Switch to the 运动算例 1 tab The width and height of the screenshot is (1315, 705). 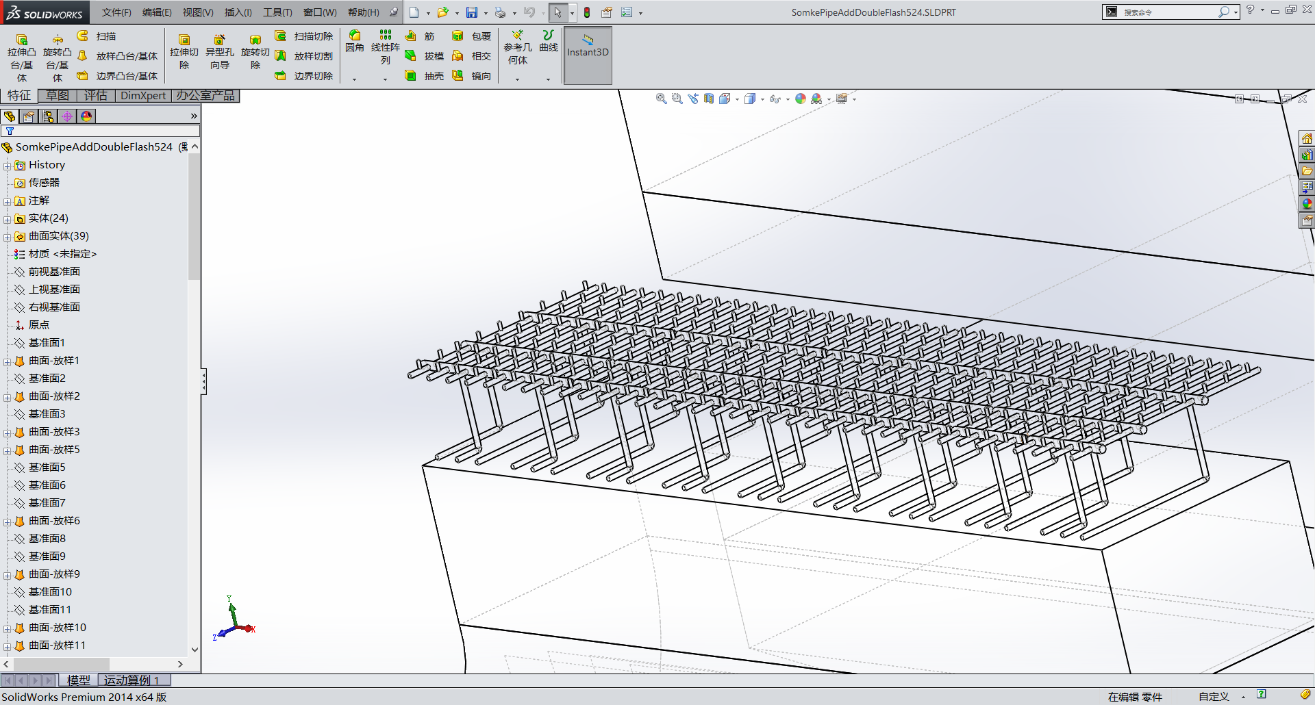click(131, 680)
